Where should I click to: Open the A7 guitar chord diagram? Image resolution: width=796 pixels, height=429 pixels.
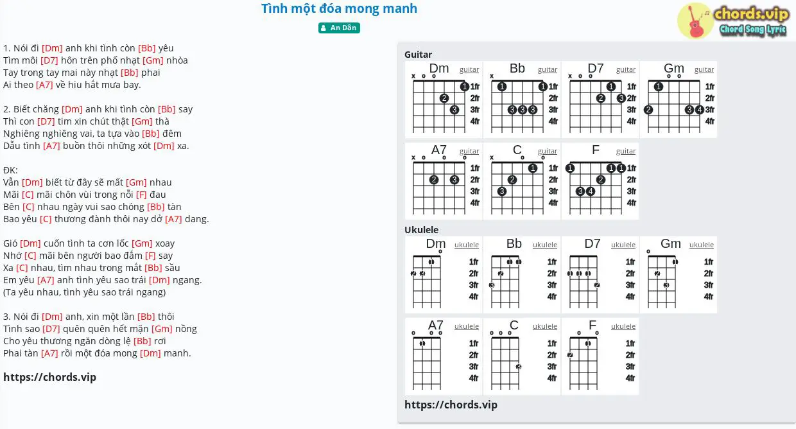point(444,181)
